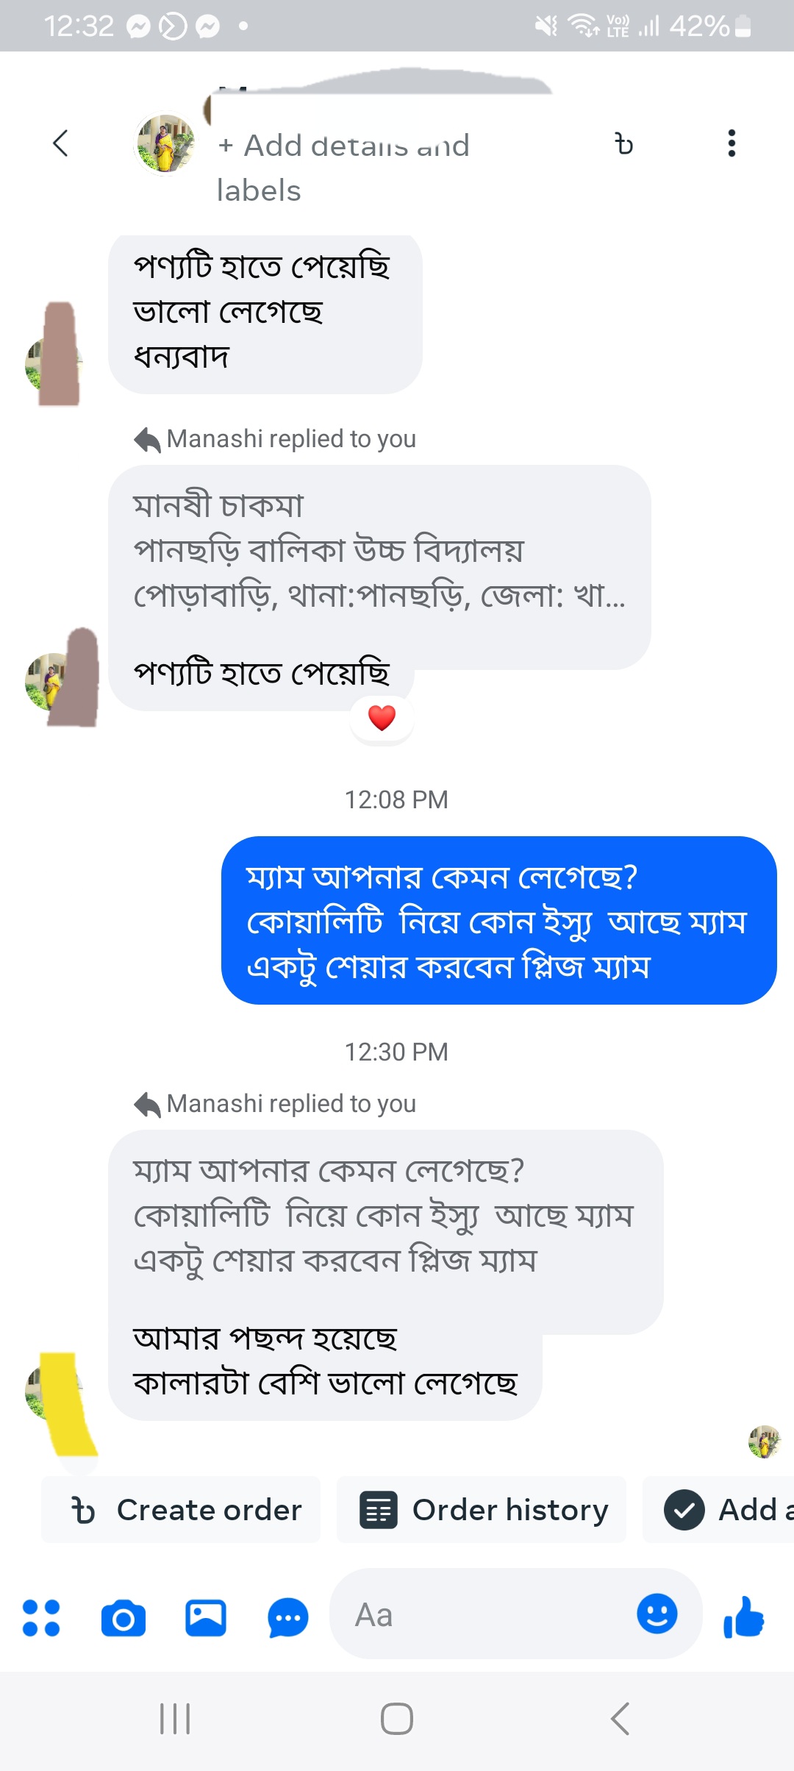Tap the Taka order icon in header
This screenshot has height=1771, width=794.
[624, 144]
